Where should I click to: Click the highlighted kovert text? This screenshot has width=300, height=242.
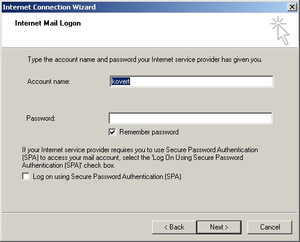pyautogui.click(x=120, y=81)
